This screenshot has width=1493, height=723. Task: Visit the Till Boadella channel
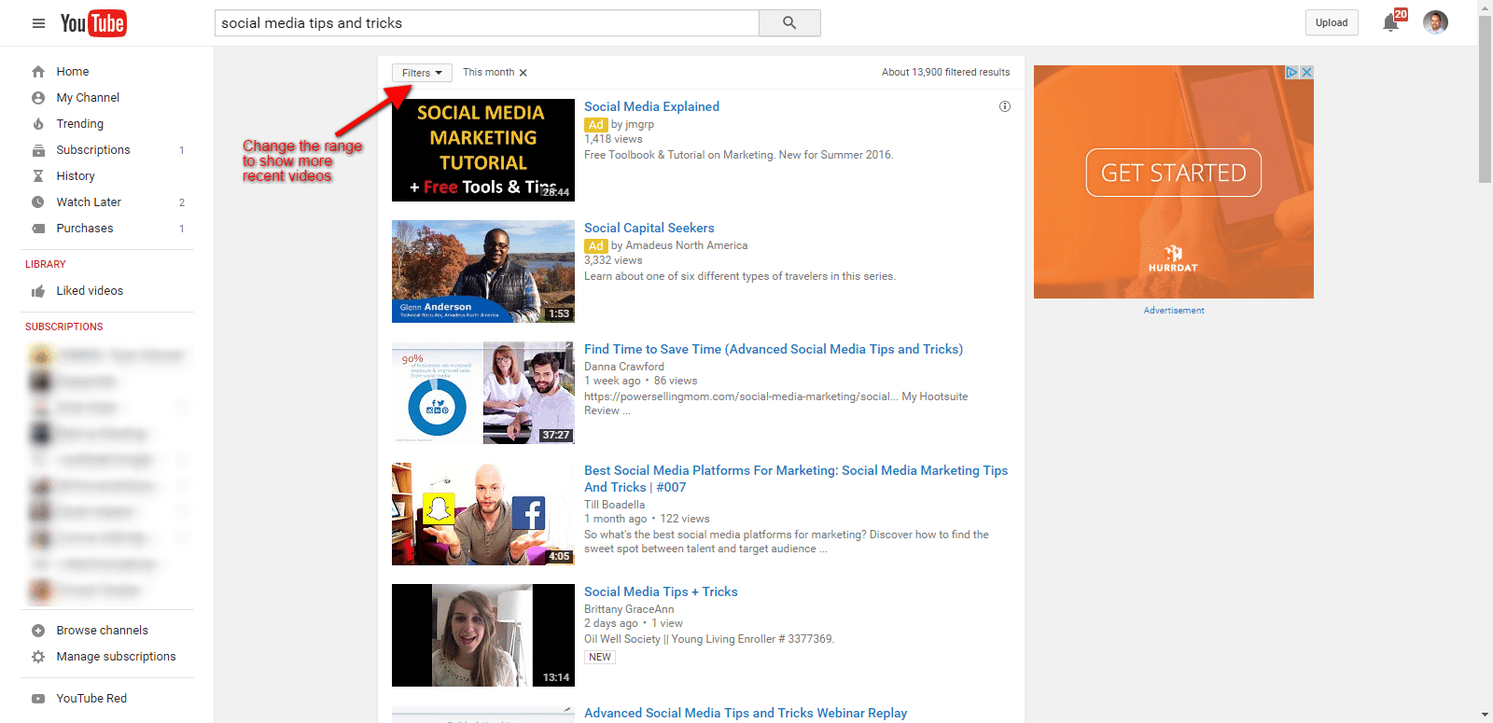[x=614, y=506]
